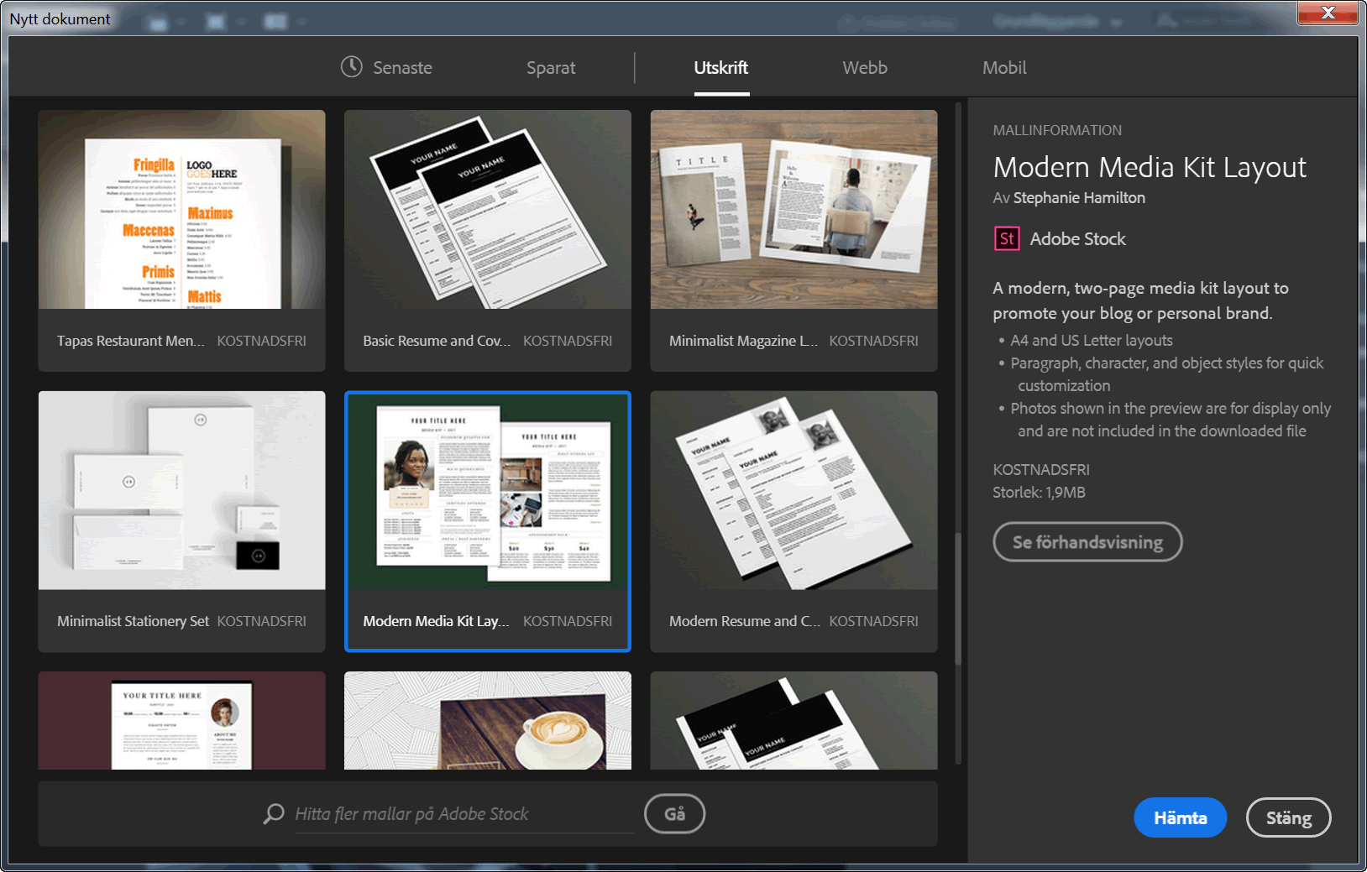Image resolution: width=1367 pixels, height=872 pixels.
Task: Click the Se förhandsvisning button
Action: pyautogui.click(x=1087, y=542)
